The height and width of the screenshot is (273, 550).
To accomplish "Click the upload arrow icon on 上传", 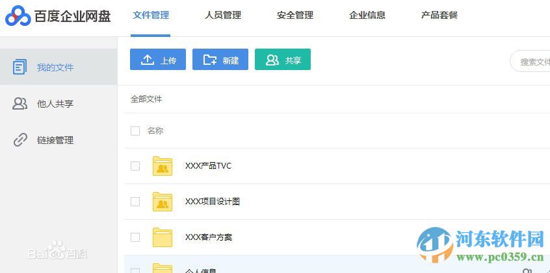I will tap(148, 60).
